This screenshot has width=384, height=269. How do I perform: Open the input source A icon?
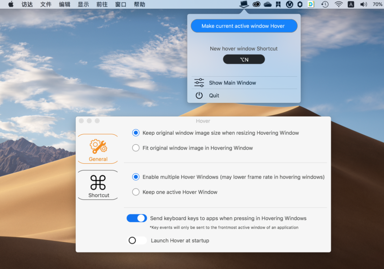(351, 4)
